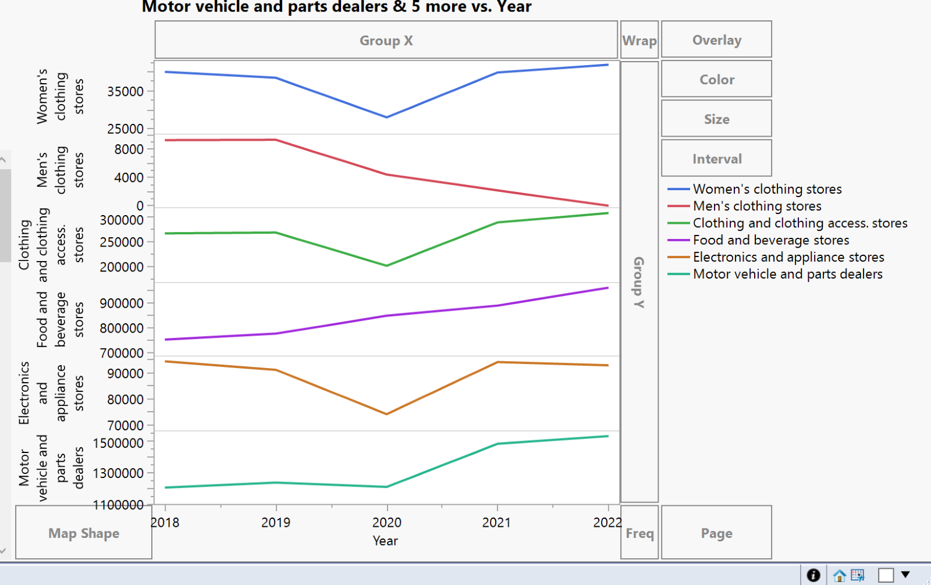Image resolution: width=931 pixels, height=585 pixels.
Task: Select the Overlay drop zone
Action: 716,40
